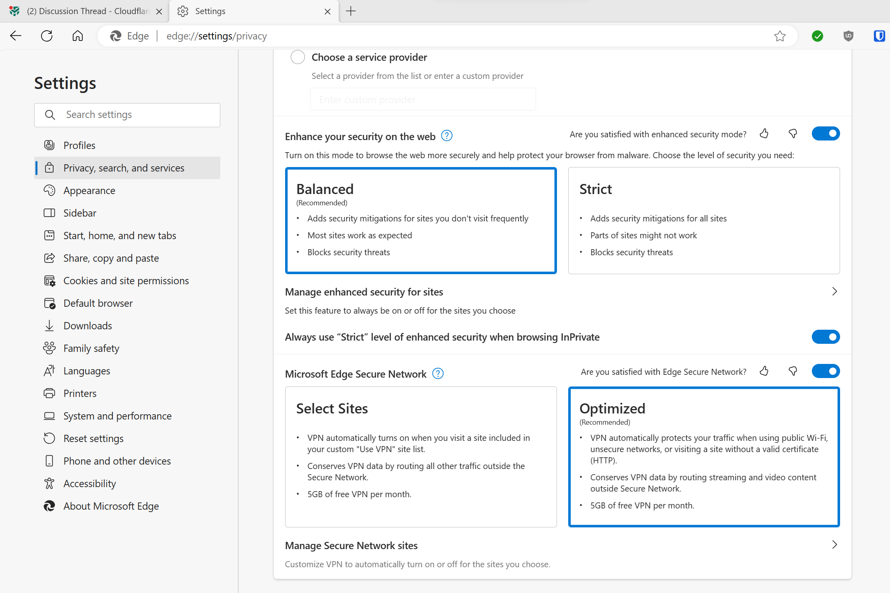Screen dimensions: 890x593
Task: Click help icon beside Microsoft Edge Secure Network
Action: pos(438,374)
